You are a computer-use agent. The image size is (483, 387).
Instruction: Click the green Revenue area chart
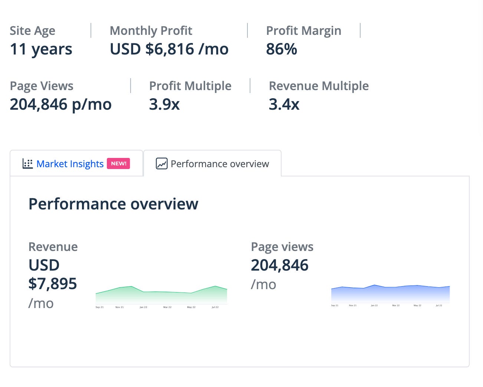coord(161,295)
